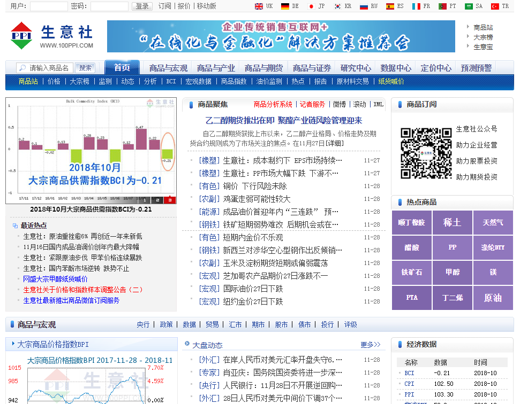
Task: Open the 商品分析系统 red link
Action: pos(273,105)
